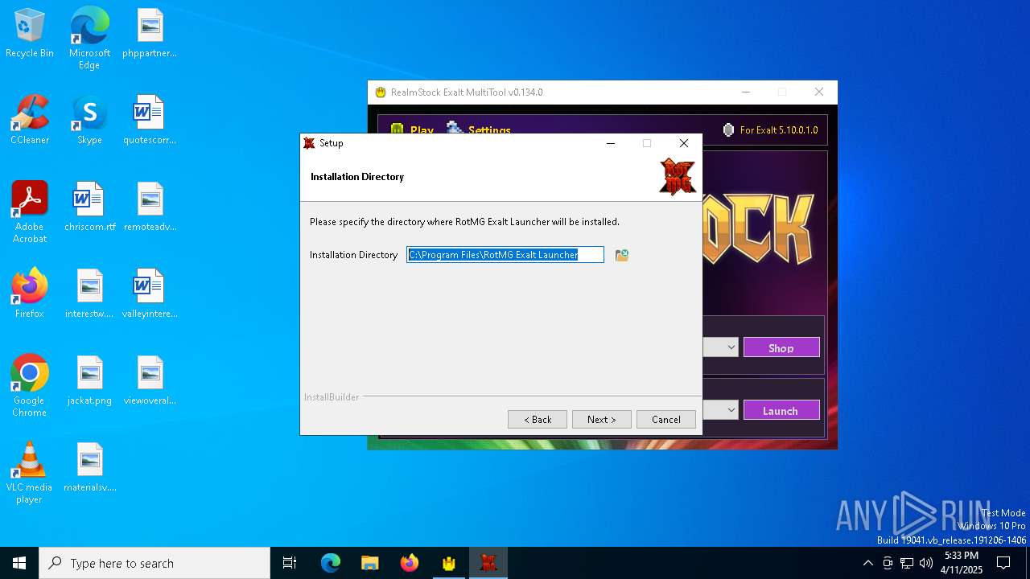
Task: Cancel the RotMG Exalt Launcher setup
Action: tap(665, 419)
